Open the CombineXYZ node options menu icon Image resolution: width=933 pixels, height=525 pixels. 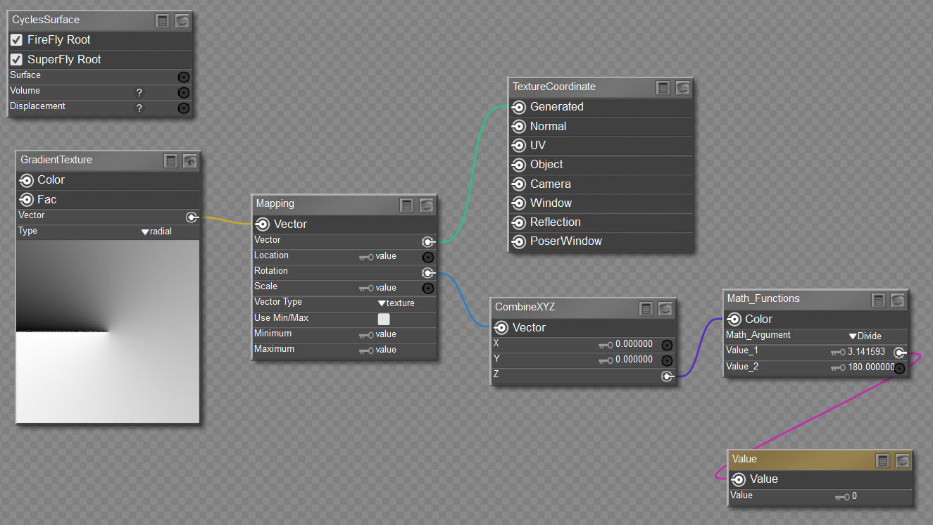click(646, 308)
